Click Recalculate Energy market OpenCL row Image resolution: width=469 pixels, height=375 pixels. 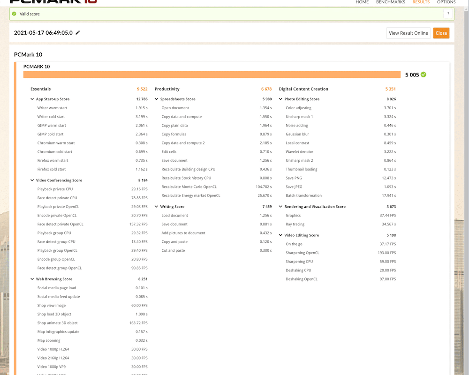[x=217, y=195]
